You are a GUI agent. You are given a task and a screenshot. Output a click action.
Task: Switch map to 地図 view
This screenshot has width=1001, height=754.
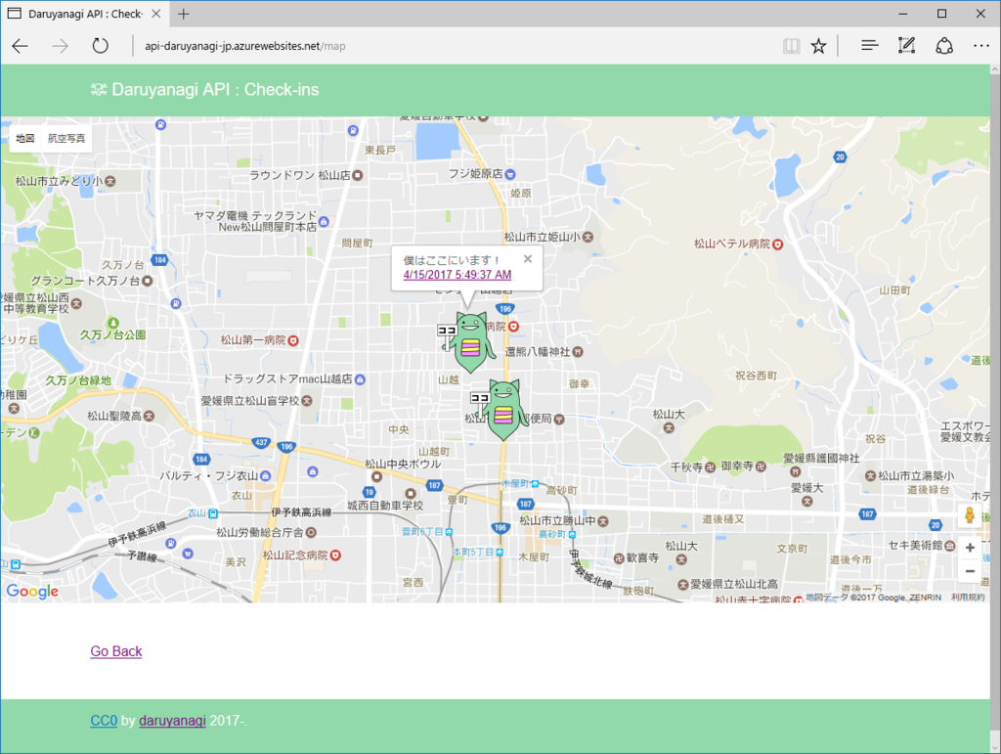[x=25, y=139]
